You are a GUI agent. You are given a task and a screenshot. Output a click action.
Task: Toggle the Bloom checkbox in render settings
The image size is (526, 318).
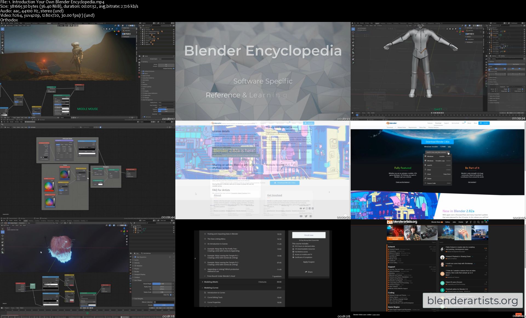point(143,73)
